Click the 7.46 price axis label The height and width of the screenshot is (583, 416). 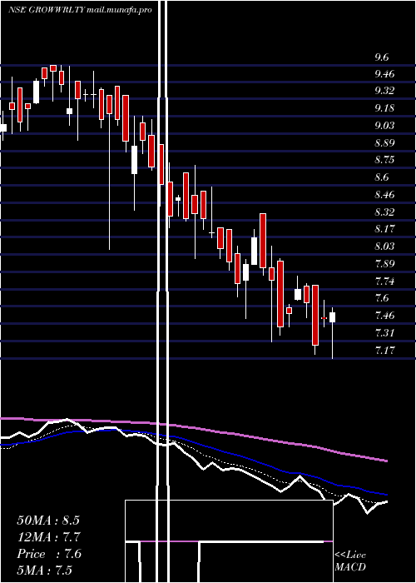(384, 316)
